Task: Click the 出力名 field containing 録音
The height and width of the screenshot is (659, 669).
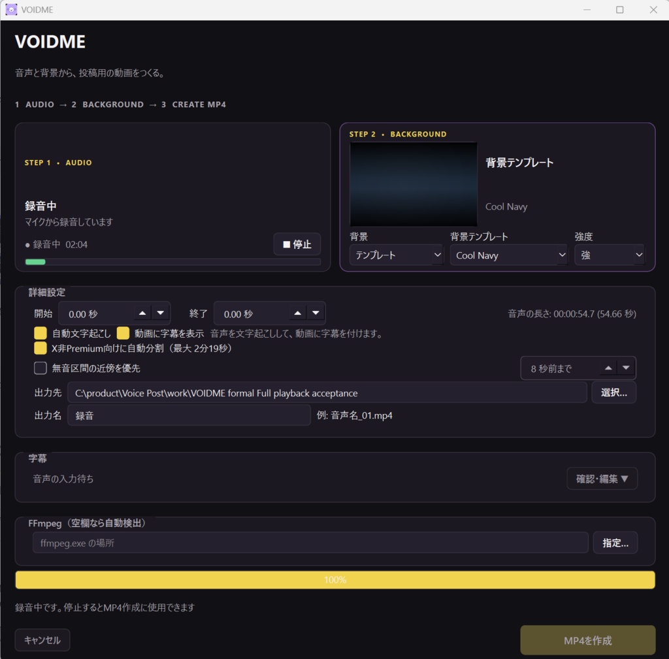Action: [189, 415]
